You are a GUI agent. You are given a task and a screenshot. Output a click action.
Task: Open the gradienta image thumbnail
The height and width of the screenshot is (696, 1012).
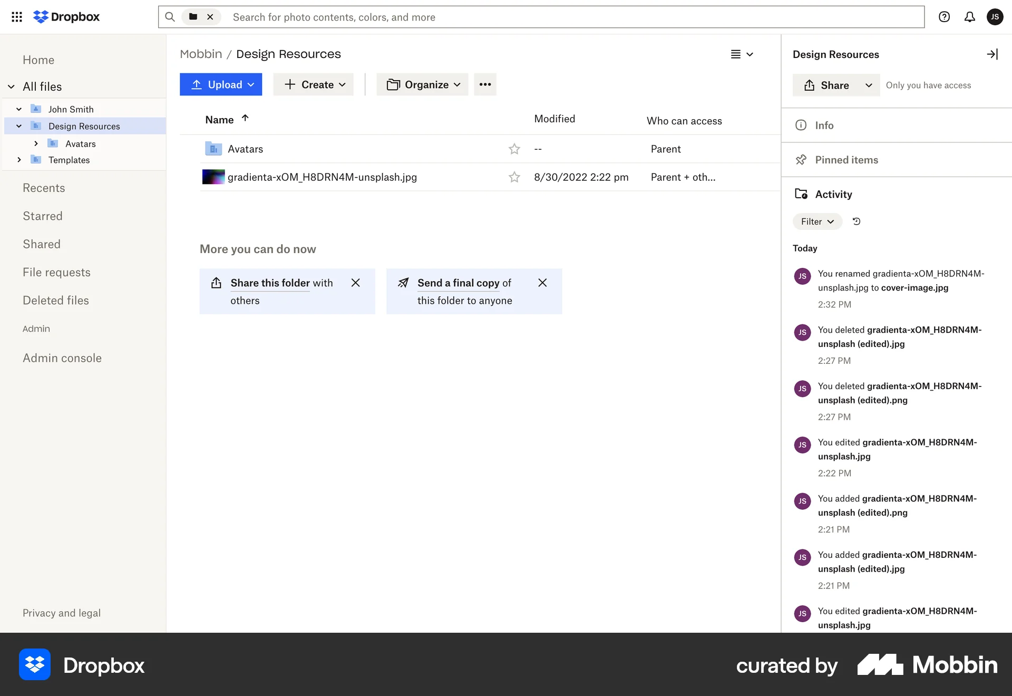click(x=213, y=177)
